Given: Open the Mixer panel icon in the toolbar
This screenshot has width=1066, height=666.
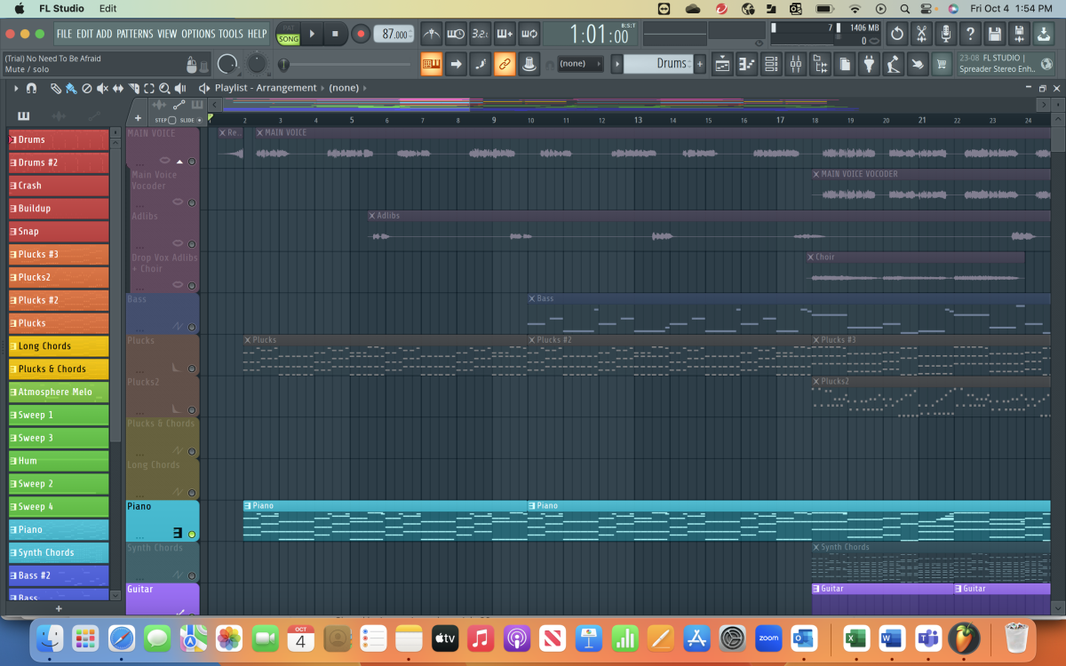Looking at the screenshot, I should click(795, 64).
